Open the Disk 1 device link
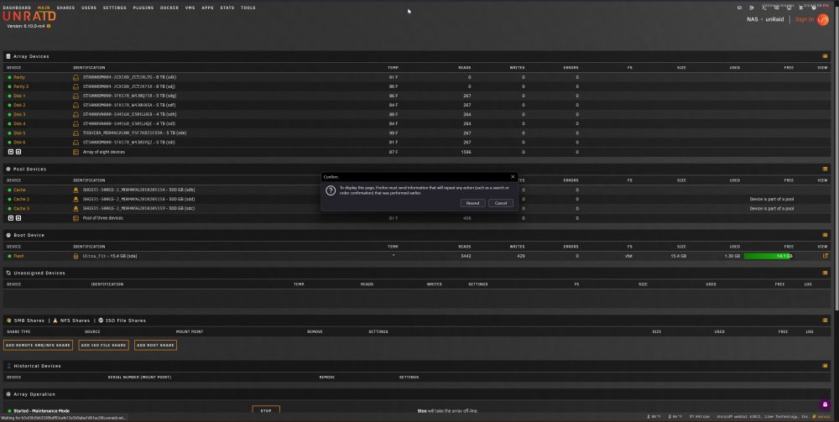The width and height of the screenshot is (839, 422). point(19,96)
